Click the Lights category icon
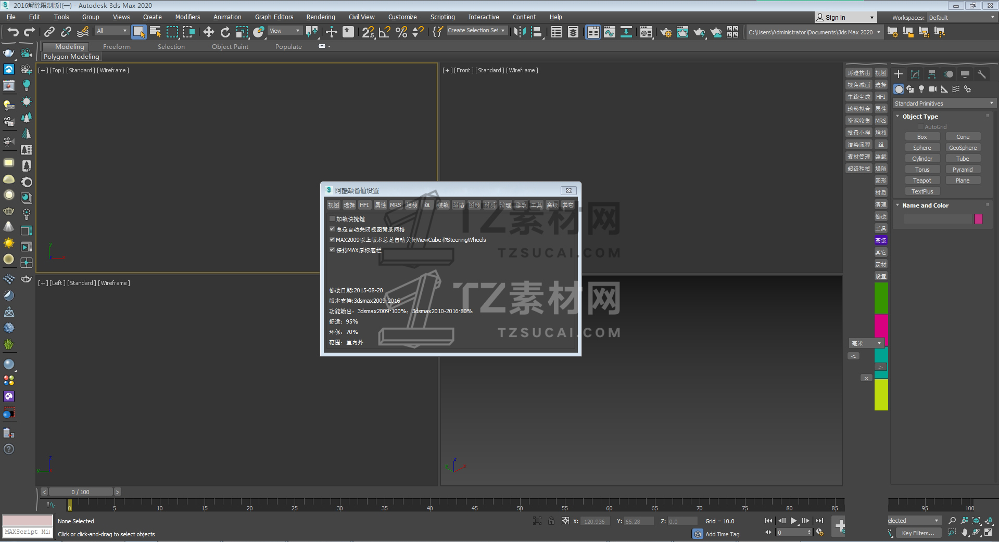999x542 pixels. [x=921, y=89]
